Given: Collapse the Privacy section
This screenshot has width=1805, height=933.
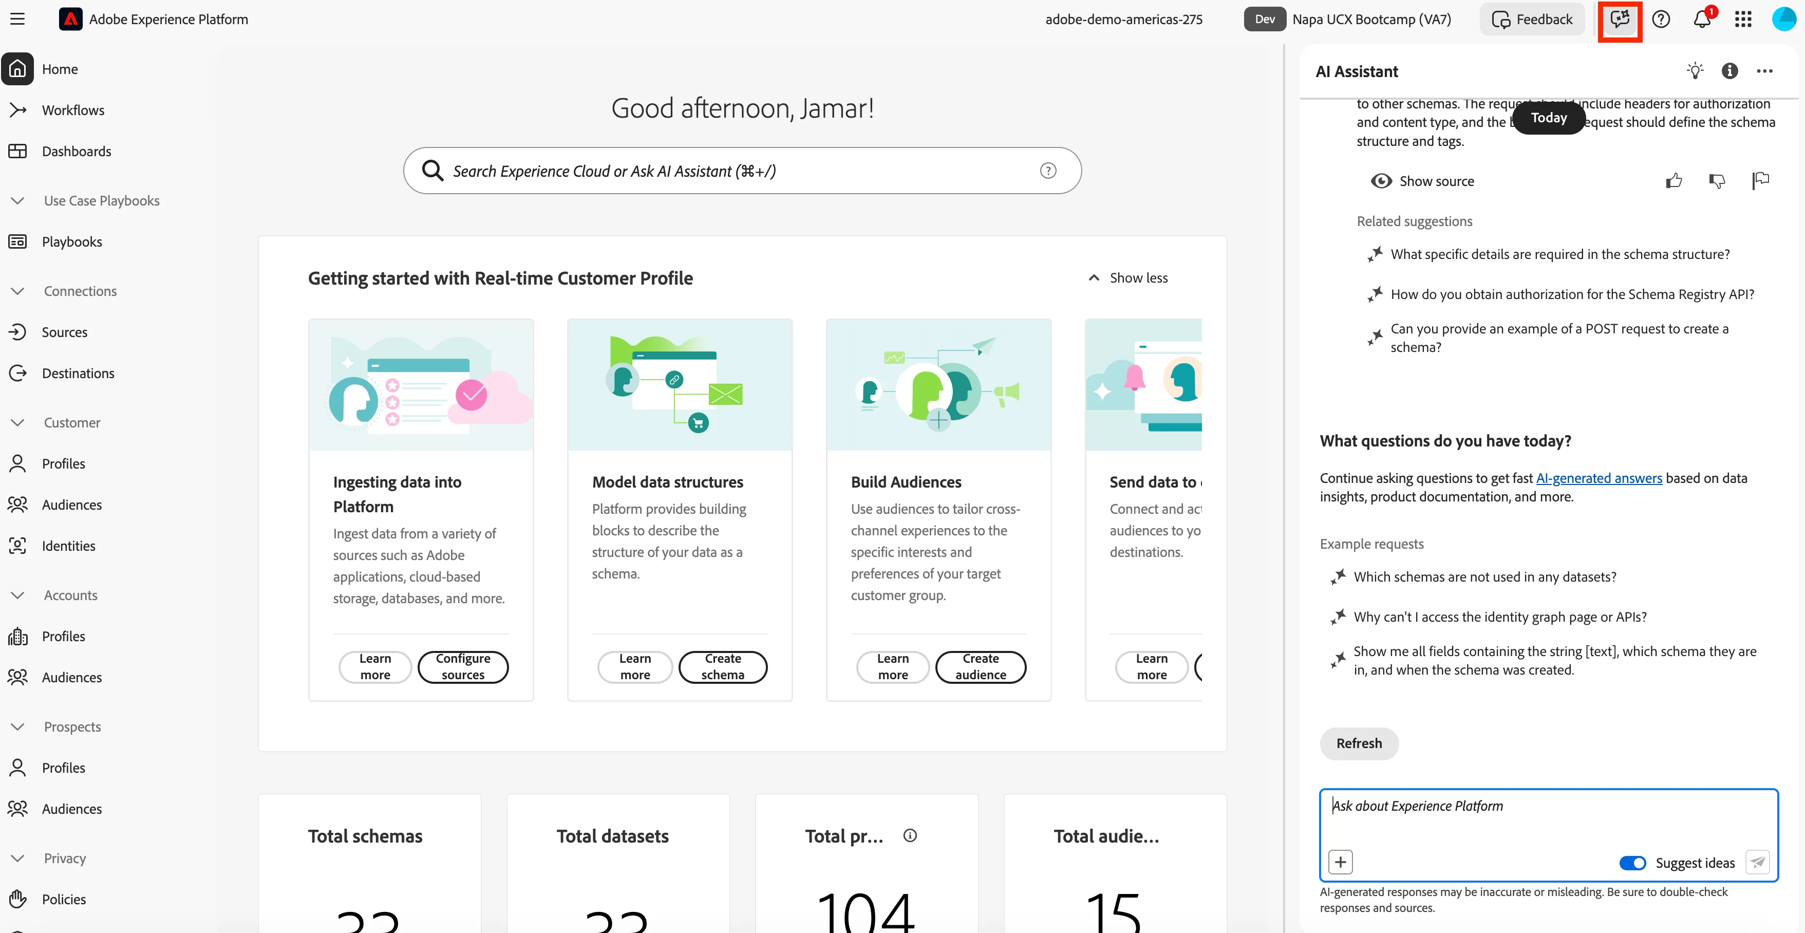Looking at the screenshot, I should [x=18, y=858].
